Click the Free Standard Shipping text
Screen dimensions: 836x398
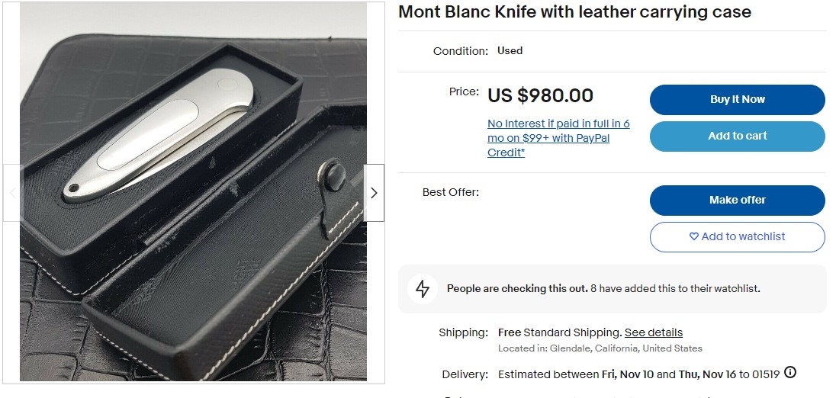559,332
